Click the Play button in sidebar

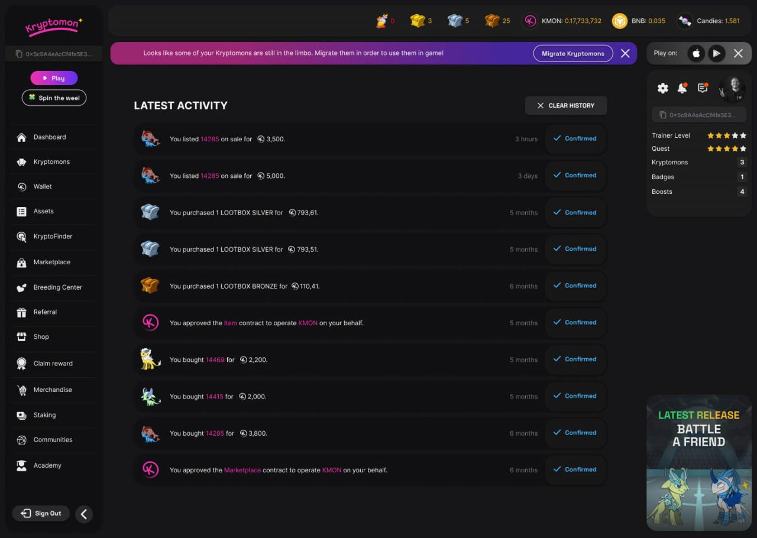coord(54,78)
